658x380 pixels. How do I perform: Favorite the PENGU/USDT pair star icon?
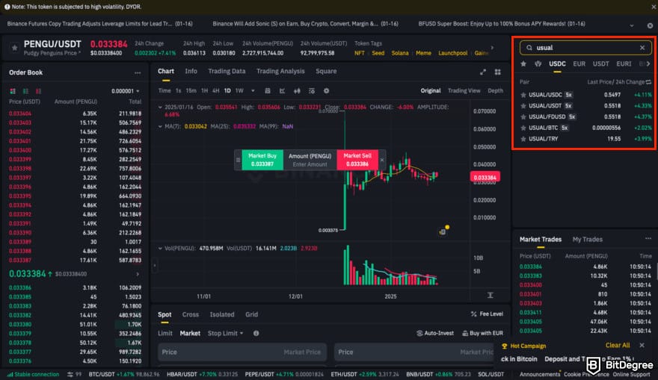pos(15,48)
